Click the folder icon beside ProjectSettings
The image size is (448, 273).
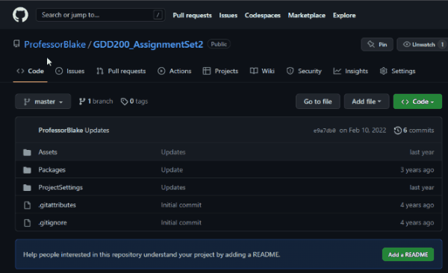[x=27, y=188]
